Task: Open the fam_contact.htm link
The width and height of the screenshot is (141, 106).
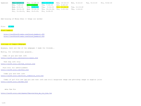Action: pos(18,64)
